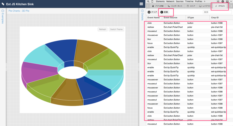Screen dimensions: 233x126
Task: Open the Network panel
Action: tap(170, 1)
